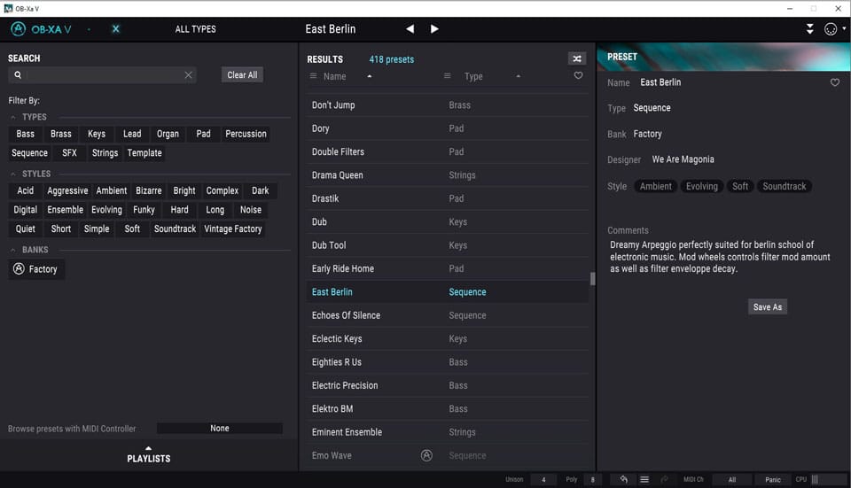Toggle the Strings type filter
Image resolution: width=851 pixels, height=488 pixels.
click(x=105, y=153)
